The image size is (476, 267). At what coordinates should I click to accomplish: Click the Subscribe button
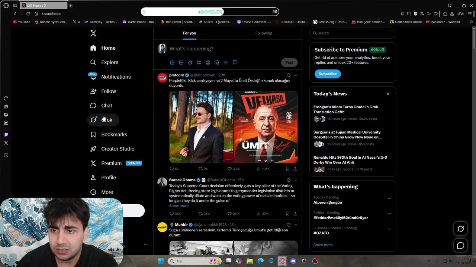pos(328,74)
